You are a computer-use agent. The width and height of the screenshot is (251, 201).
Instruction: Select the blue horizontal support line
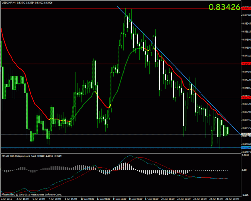coord(121,148)
